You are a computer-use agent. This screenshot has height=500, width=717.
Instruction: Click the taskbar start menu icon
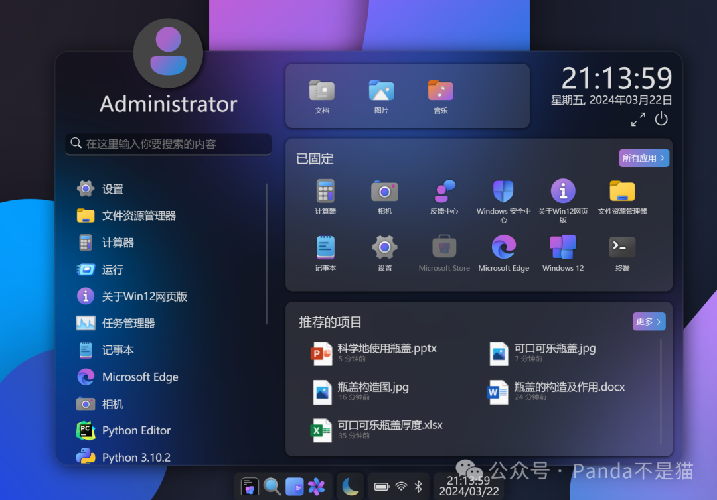click(250, 487)
